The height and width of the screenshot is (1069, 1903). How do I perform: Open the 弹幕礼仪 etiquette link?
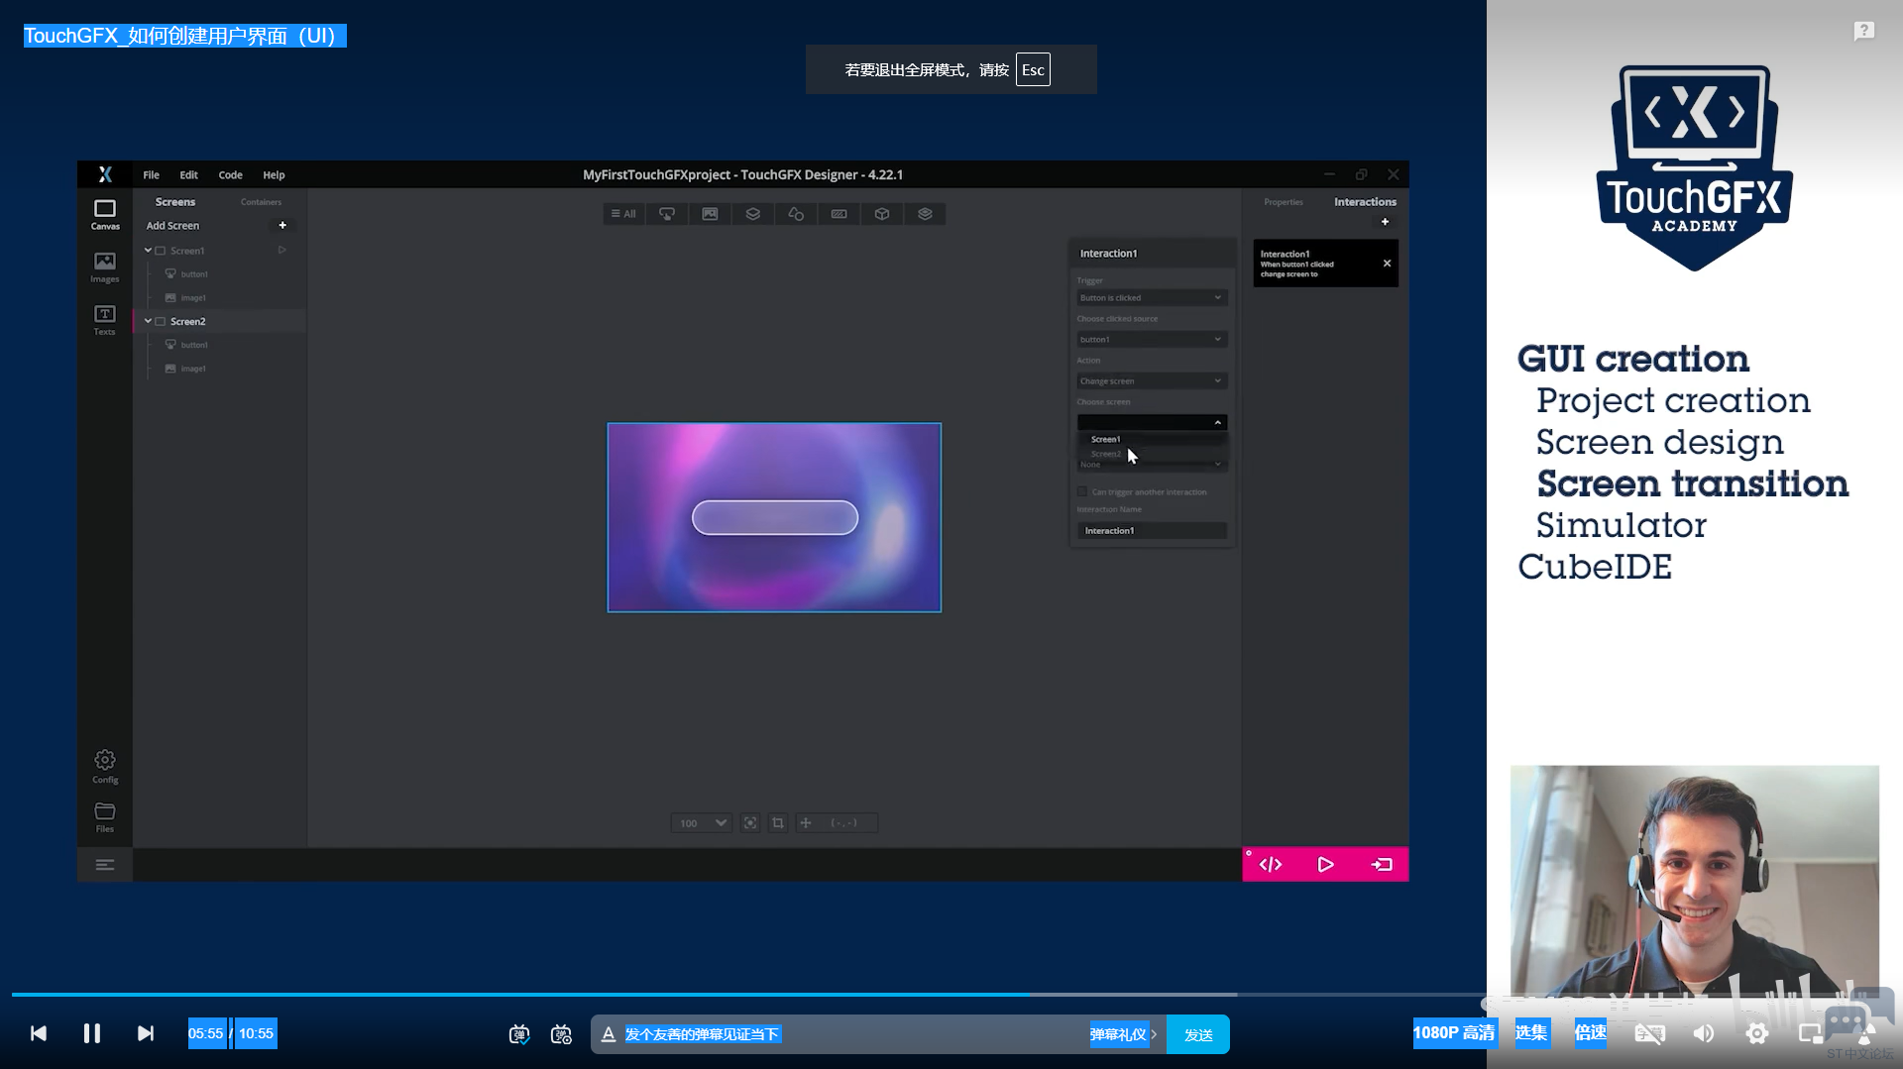(1123, 1034)
